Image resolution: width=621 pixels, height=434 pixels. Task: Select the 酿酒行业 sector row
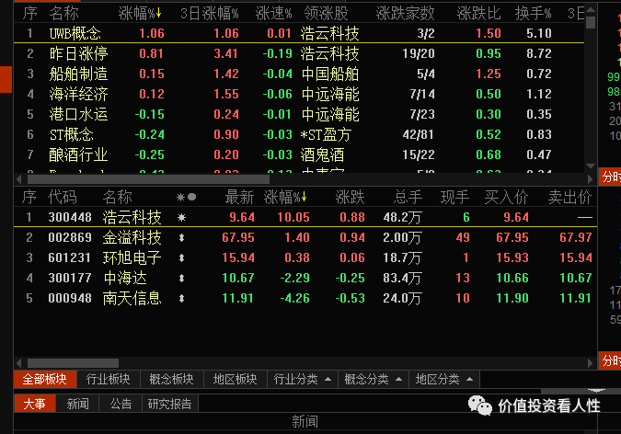click(x=299, y=154)
